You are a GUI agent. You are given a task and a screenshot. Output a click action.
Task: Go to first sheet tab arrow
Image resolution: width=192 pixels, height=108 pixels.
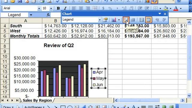[2, 100]
